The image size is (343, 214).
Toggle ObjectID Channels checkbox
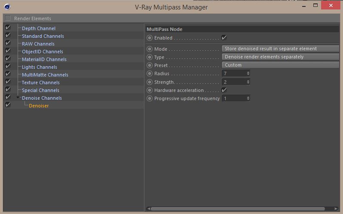click(x=8, y=51)
